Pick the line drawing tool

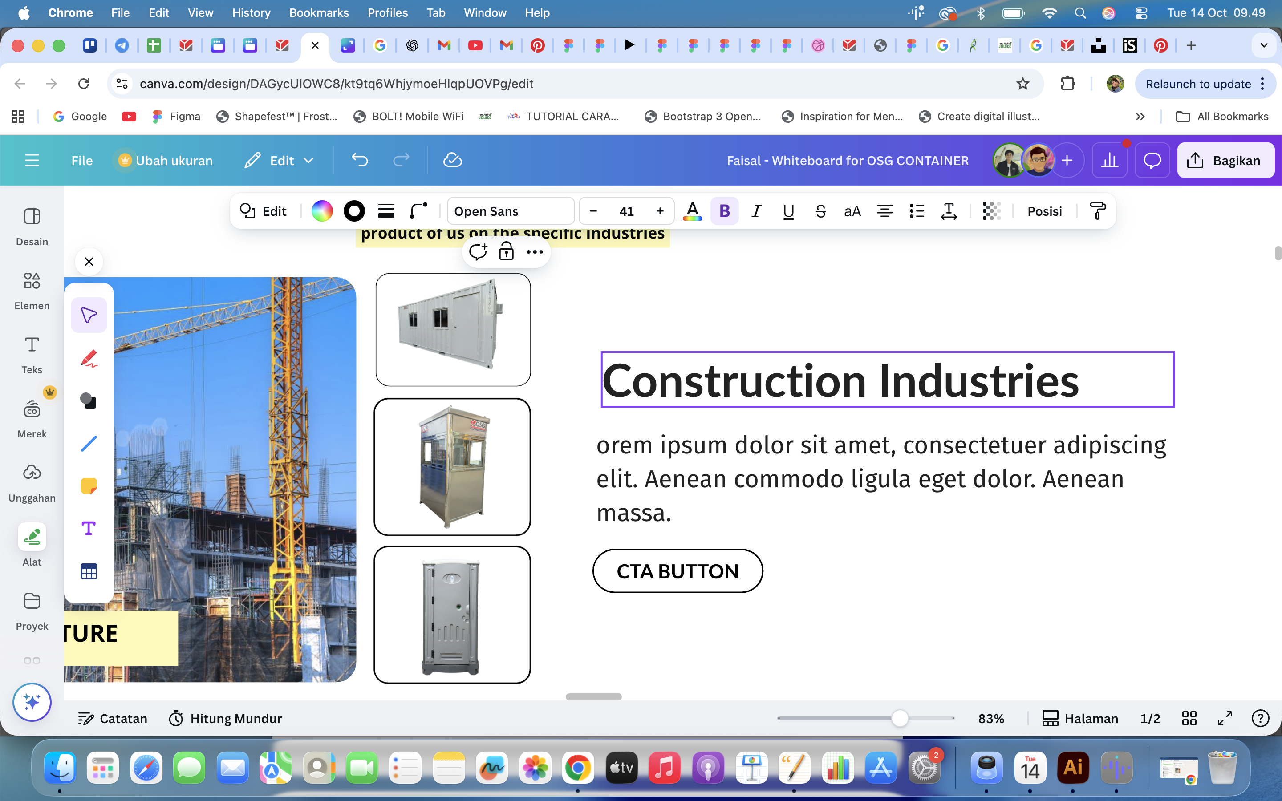(x=89, y=443)
